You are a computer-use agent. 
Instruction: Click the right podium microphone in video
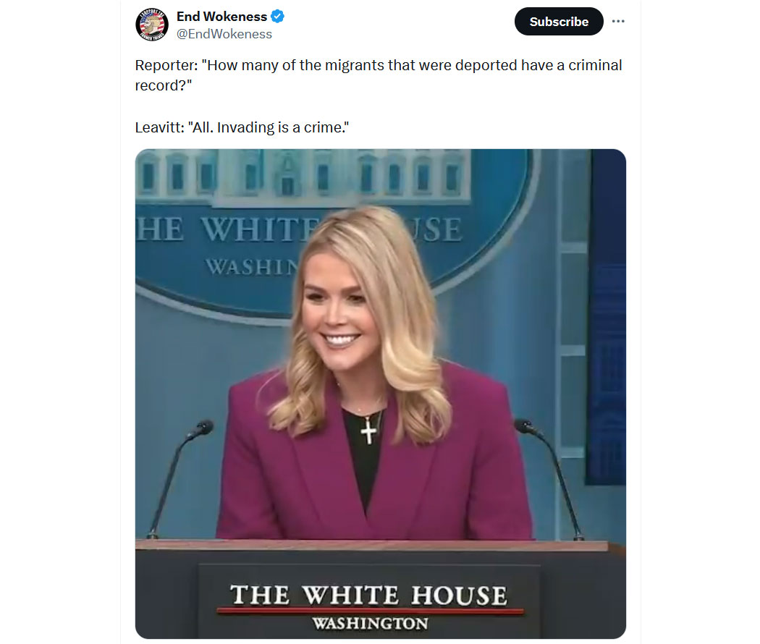tap(549, 479)
